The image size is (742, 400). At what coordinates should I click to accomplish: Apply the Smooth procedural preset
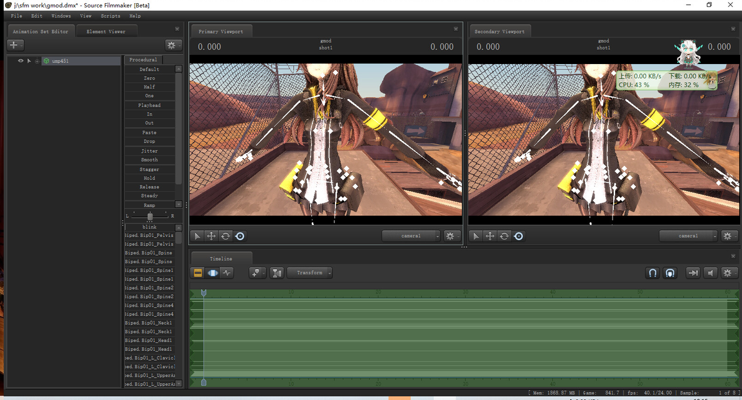coord(149,160)
